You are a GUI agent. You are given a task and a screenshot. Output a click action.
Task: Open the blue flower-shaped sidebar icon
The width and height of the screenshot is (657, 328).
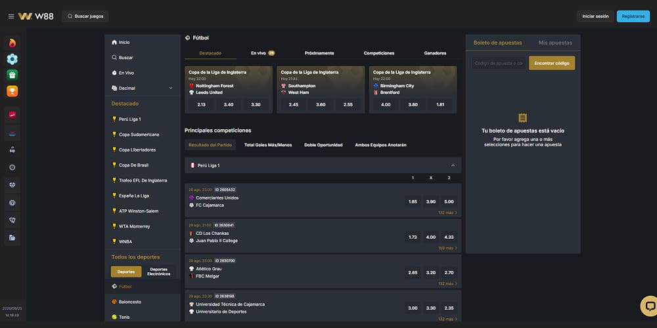tap(12, 59)
